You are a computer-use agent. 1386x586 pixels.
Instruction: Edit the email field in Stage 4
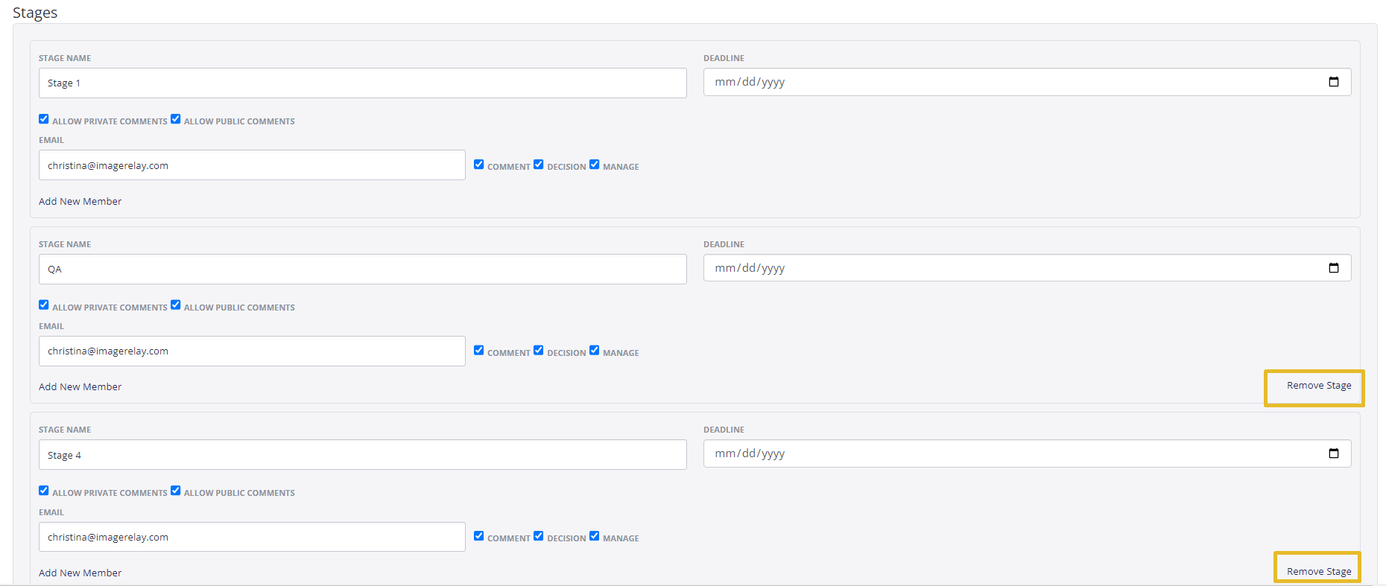coord(252,537)
